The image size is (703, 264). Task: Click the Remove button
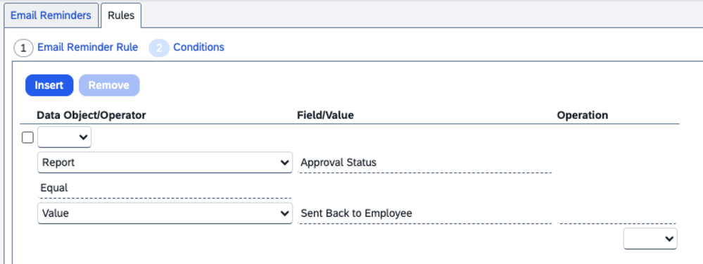click(109, 85)
